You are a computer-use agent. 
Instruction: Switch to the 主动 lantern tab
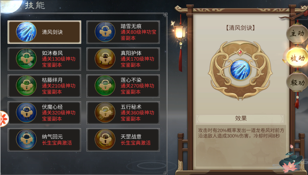coord(297,33)
